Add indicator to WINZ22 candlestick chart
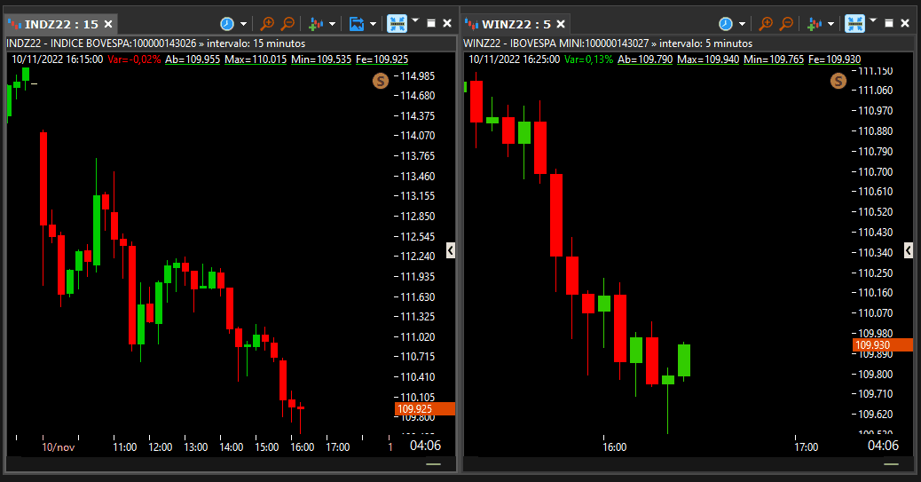 [x=815, y=23]
